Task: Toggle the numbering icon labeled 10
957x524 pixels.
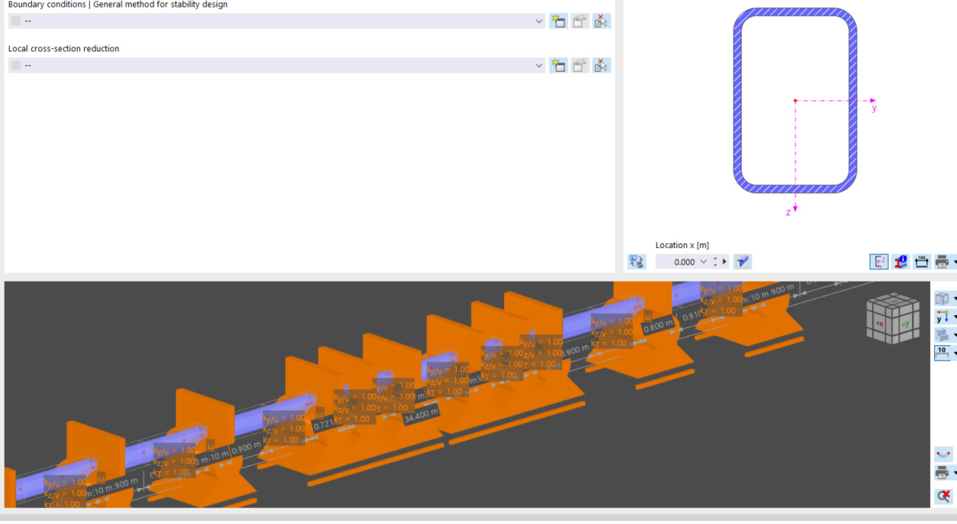Action: tap(941, 353)
